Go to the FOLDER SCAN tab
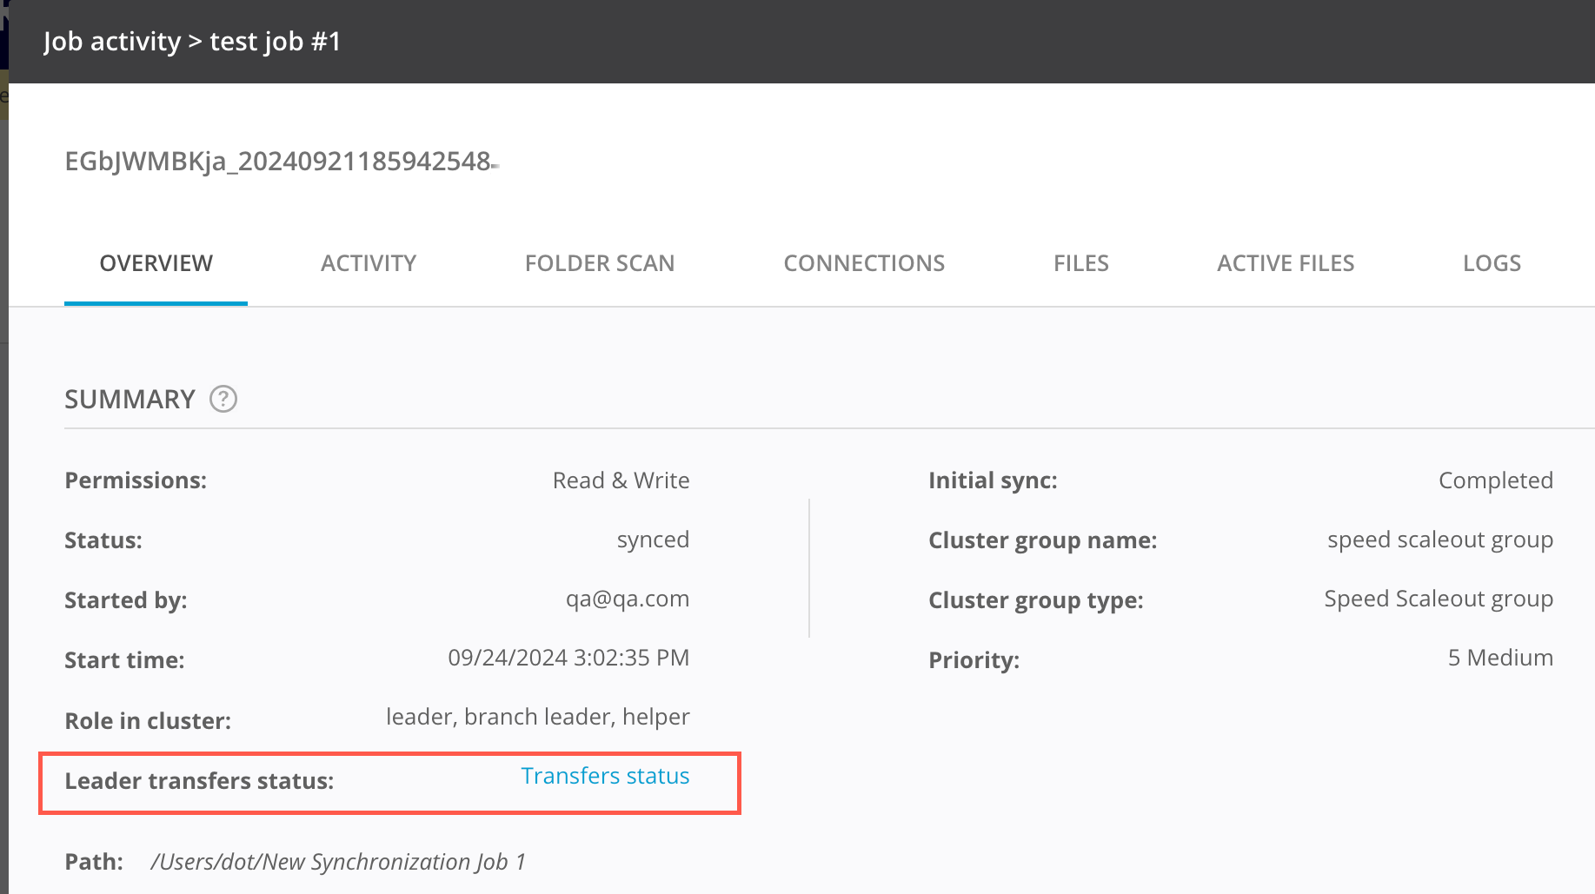1595x894 pixels. point(600,263)
